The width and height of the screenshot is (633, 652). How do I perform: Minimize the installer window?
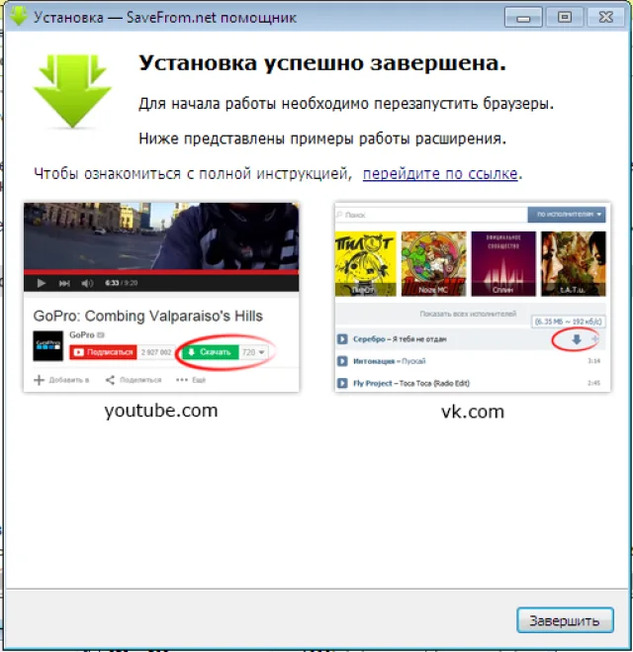click(523, 18)
